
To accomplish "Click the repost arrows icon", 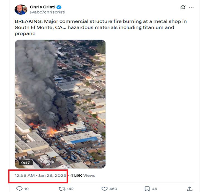I will coord(62,189).
